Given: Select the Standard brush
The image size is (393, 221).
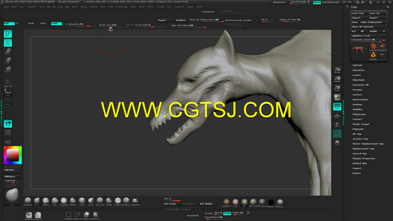Looking at the screenshot, I should (28, 201).
